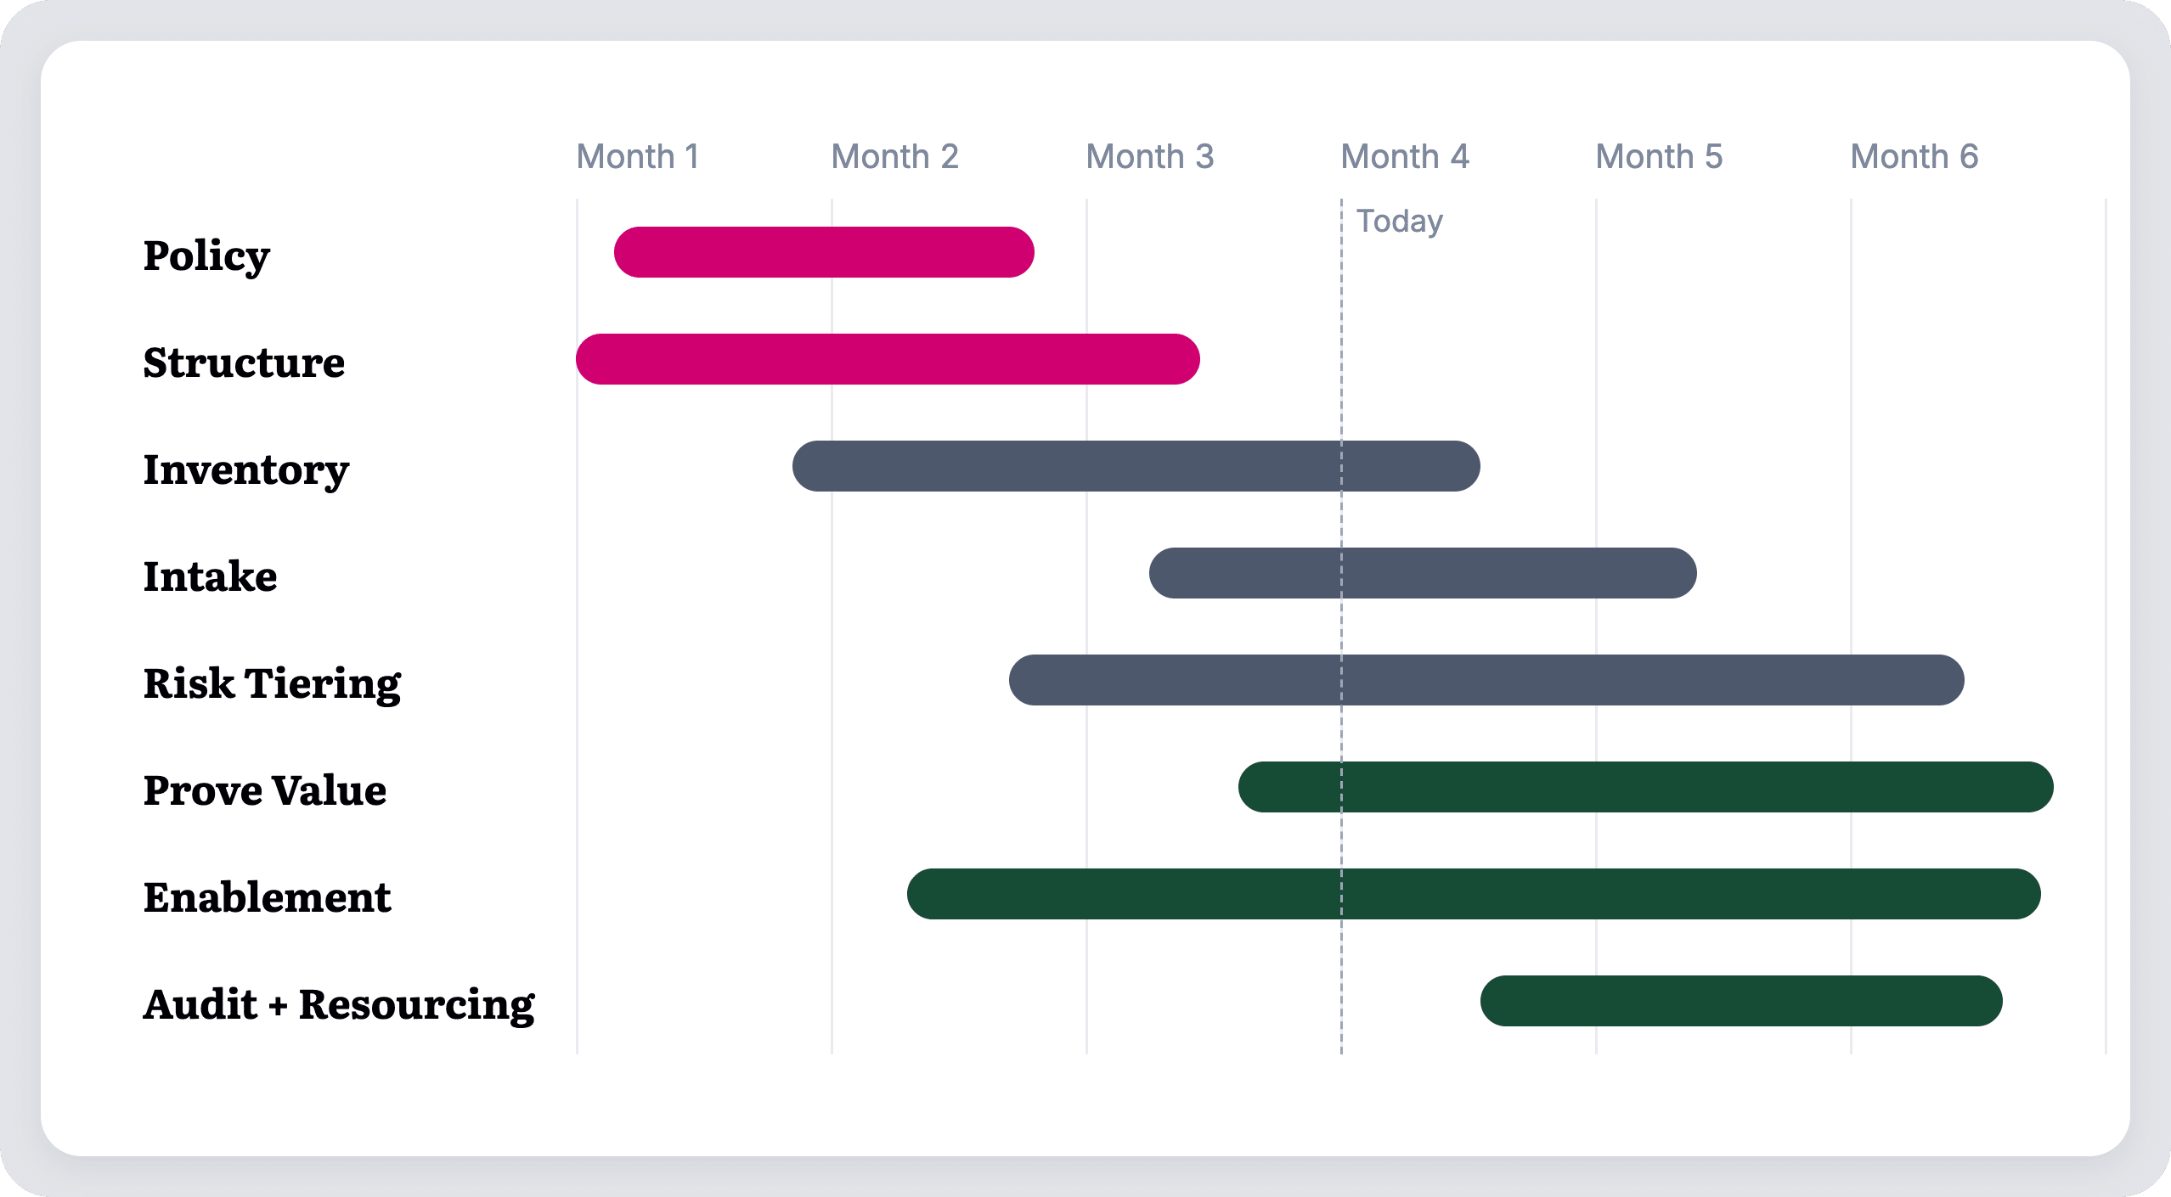Click the green Enablement bar
2171x1197 pixels.
pyautogui.click(x=1474, y=894)
